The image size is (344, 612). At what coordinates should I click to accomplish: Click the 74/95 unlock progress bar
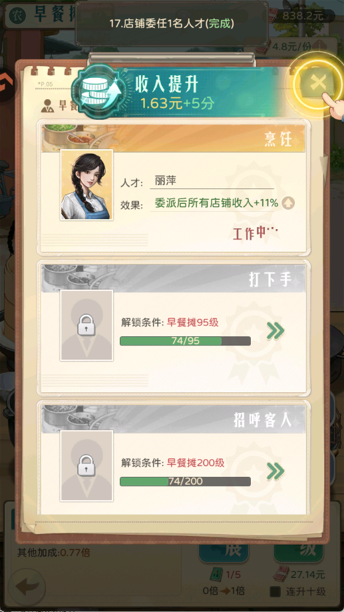[x=185, y=341]
